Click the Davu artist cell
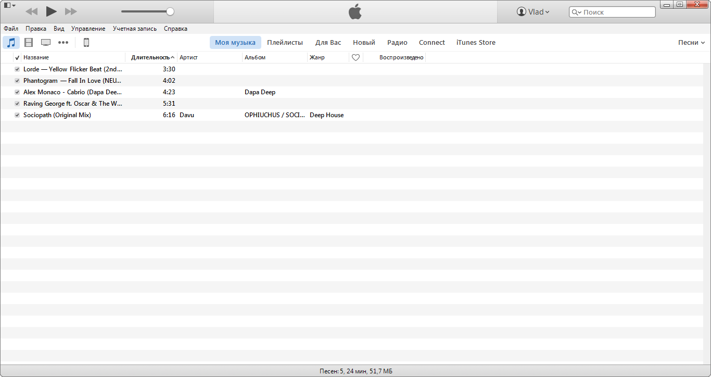This screenshot has width=711, height=377. click(187, 115)
